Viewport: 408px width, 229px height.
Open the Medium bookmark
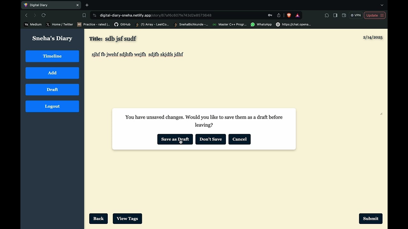[x=33, y=24]
